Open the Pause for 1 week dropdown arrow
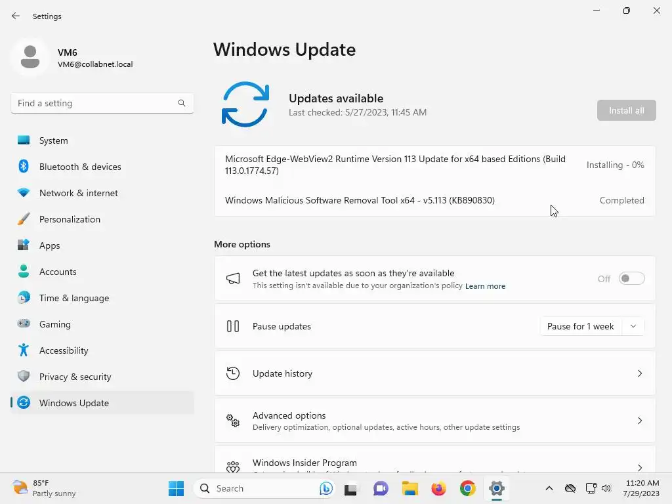This screenshot has width=672, height=504. (633, 326)
